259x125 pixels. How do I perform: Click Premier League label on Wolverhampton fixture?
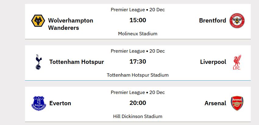tap(128, 9)
